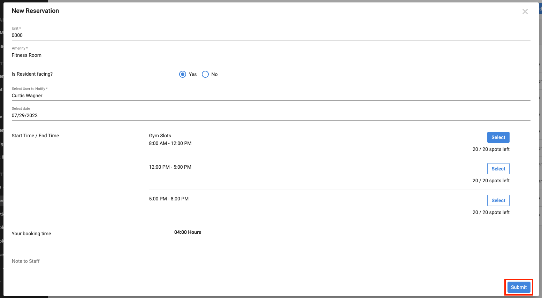Select No radio for Resident facing
This screenshot has height=298, width=542.
[205, 74]
